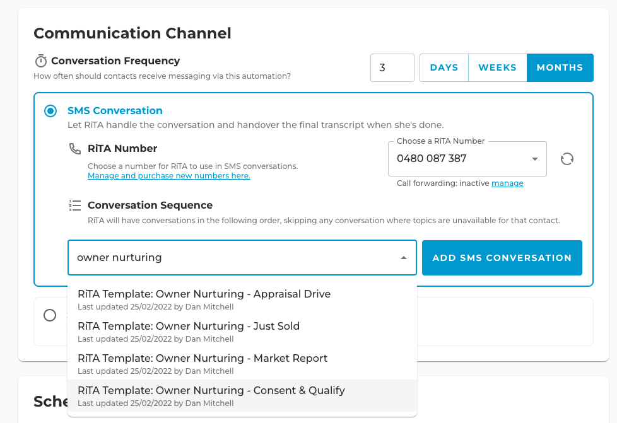Click the frequency number input showing 3

coord(392,67)
